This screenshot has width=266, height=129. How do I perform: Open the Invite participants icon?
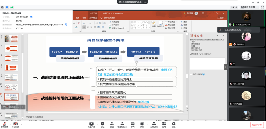tap(112, 124)
